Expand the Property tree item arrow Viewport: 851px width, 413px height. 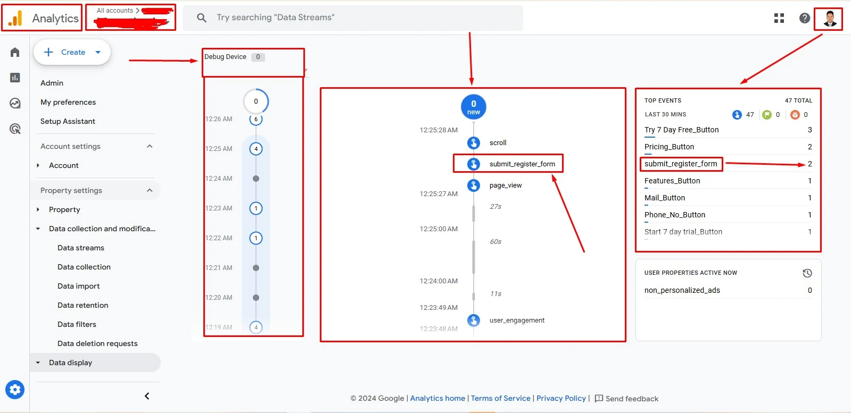pyautogui.click(x=38, y=209)
